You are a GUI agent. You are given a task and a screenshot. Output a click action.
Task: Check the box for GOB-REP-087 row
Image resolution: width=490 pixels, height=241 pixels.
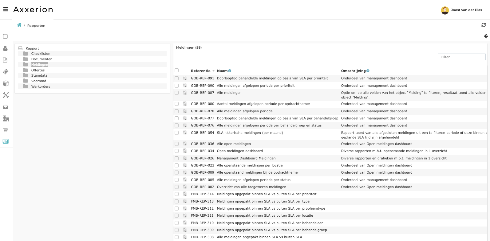(x=177, y=93)
